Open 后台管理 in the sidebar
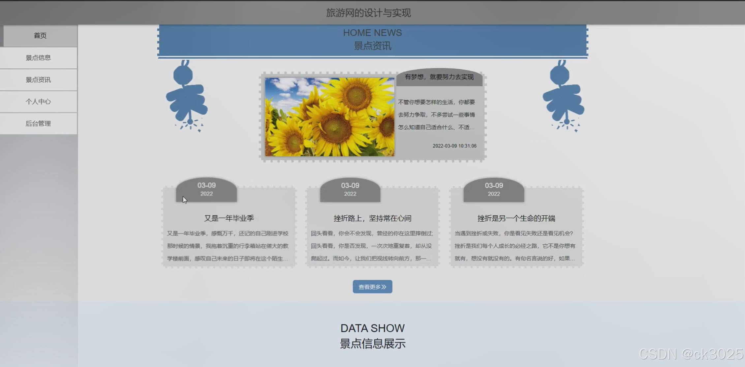This screenshot has width=745, height=367. point(38,124)
